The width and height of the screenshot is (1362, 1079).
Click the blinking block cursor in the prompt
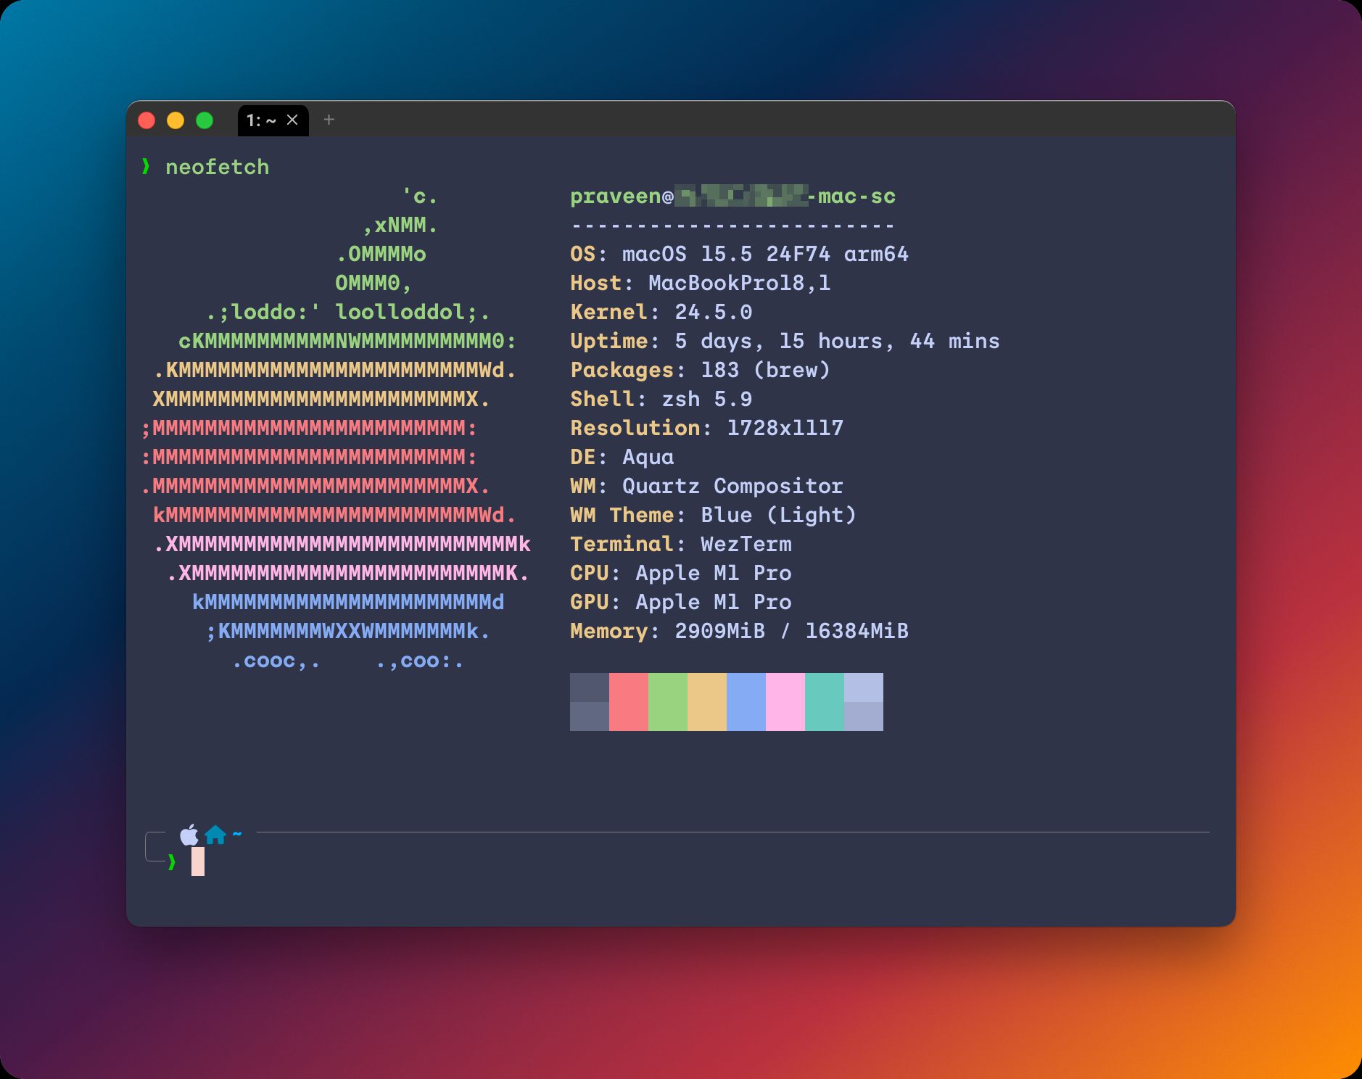click(x=197, y=863)
